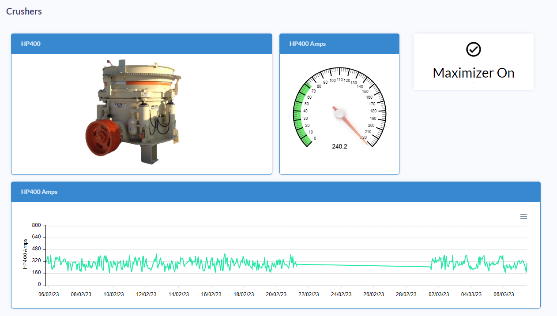Click the 160 y-axis value
The width and height of the screenshot is (557, 316).
click(37, 273)
